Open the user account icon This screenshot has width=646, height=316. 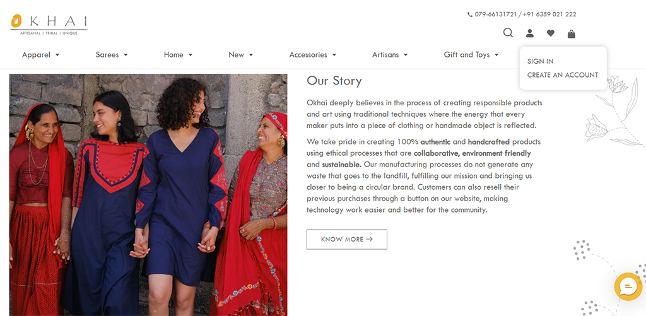530,34
